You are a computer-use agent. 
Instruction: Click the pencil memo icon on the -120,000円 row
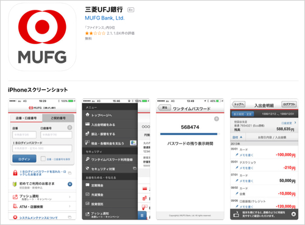tap(237, 206)
